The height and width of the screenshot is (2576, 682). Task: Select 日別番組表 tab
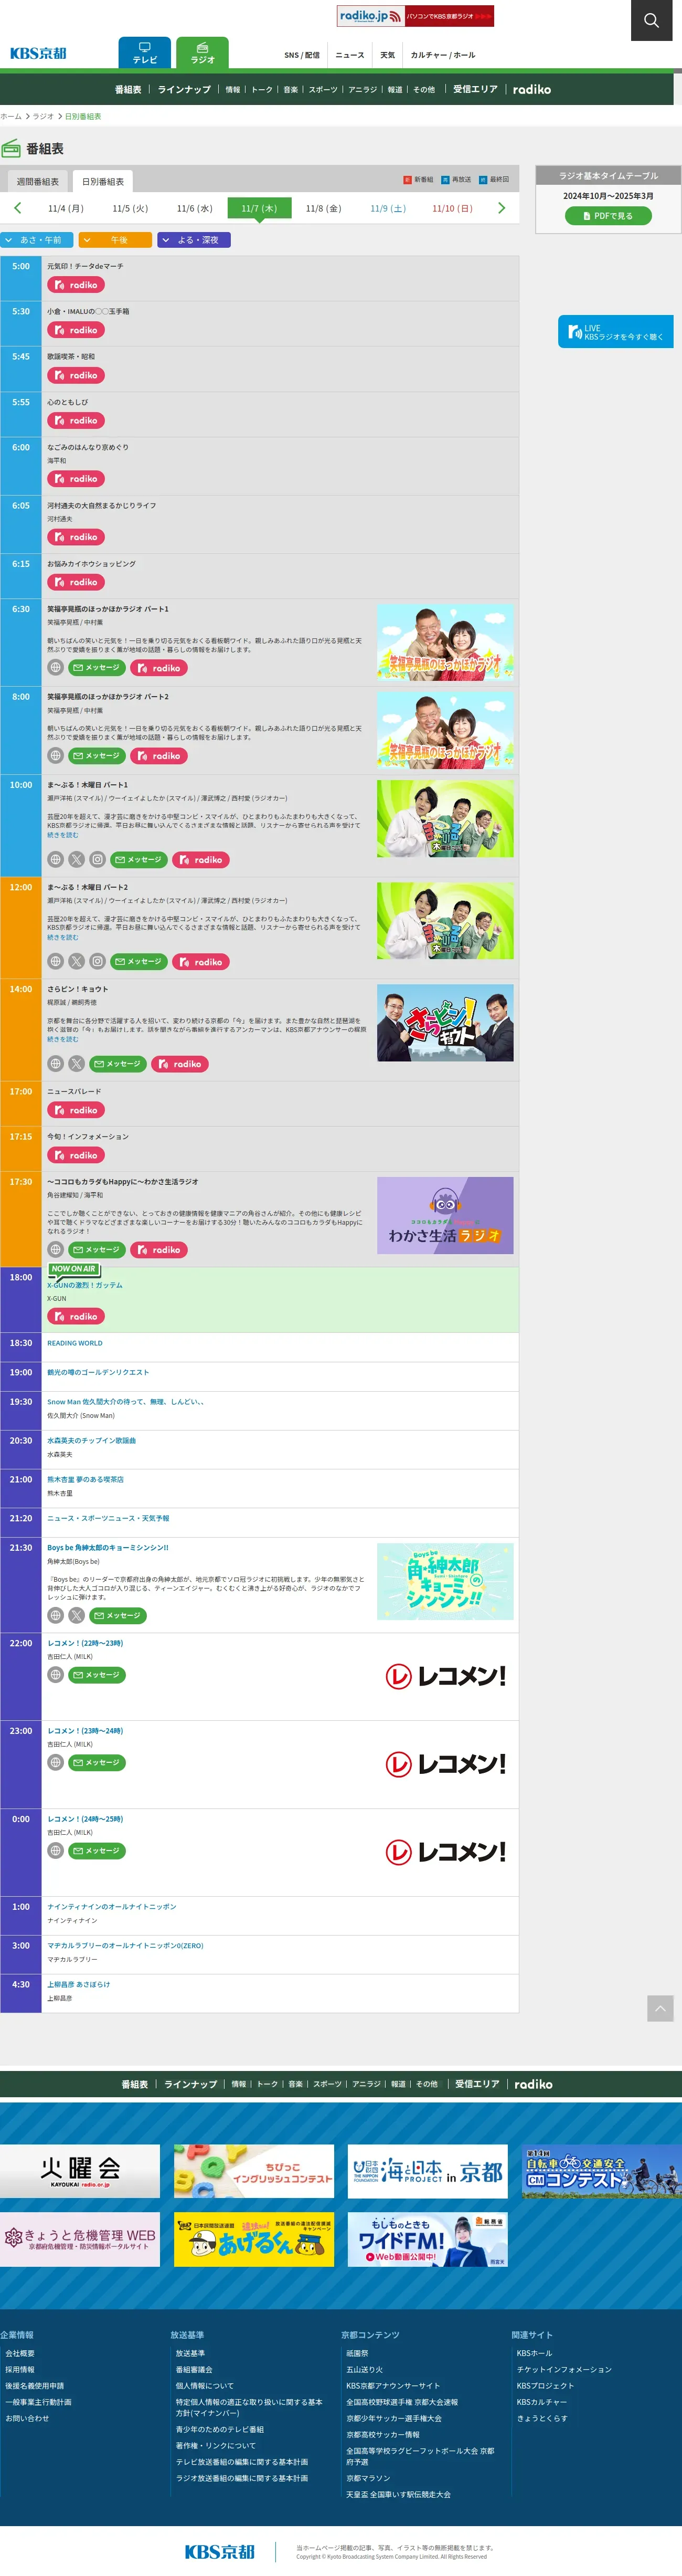103,182
